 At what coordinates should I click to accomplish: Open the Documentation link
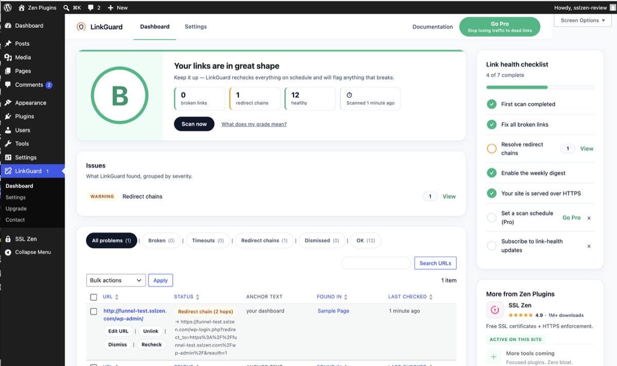click(433, 27)
